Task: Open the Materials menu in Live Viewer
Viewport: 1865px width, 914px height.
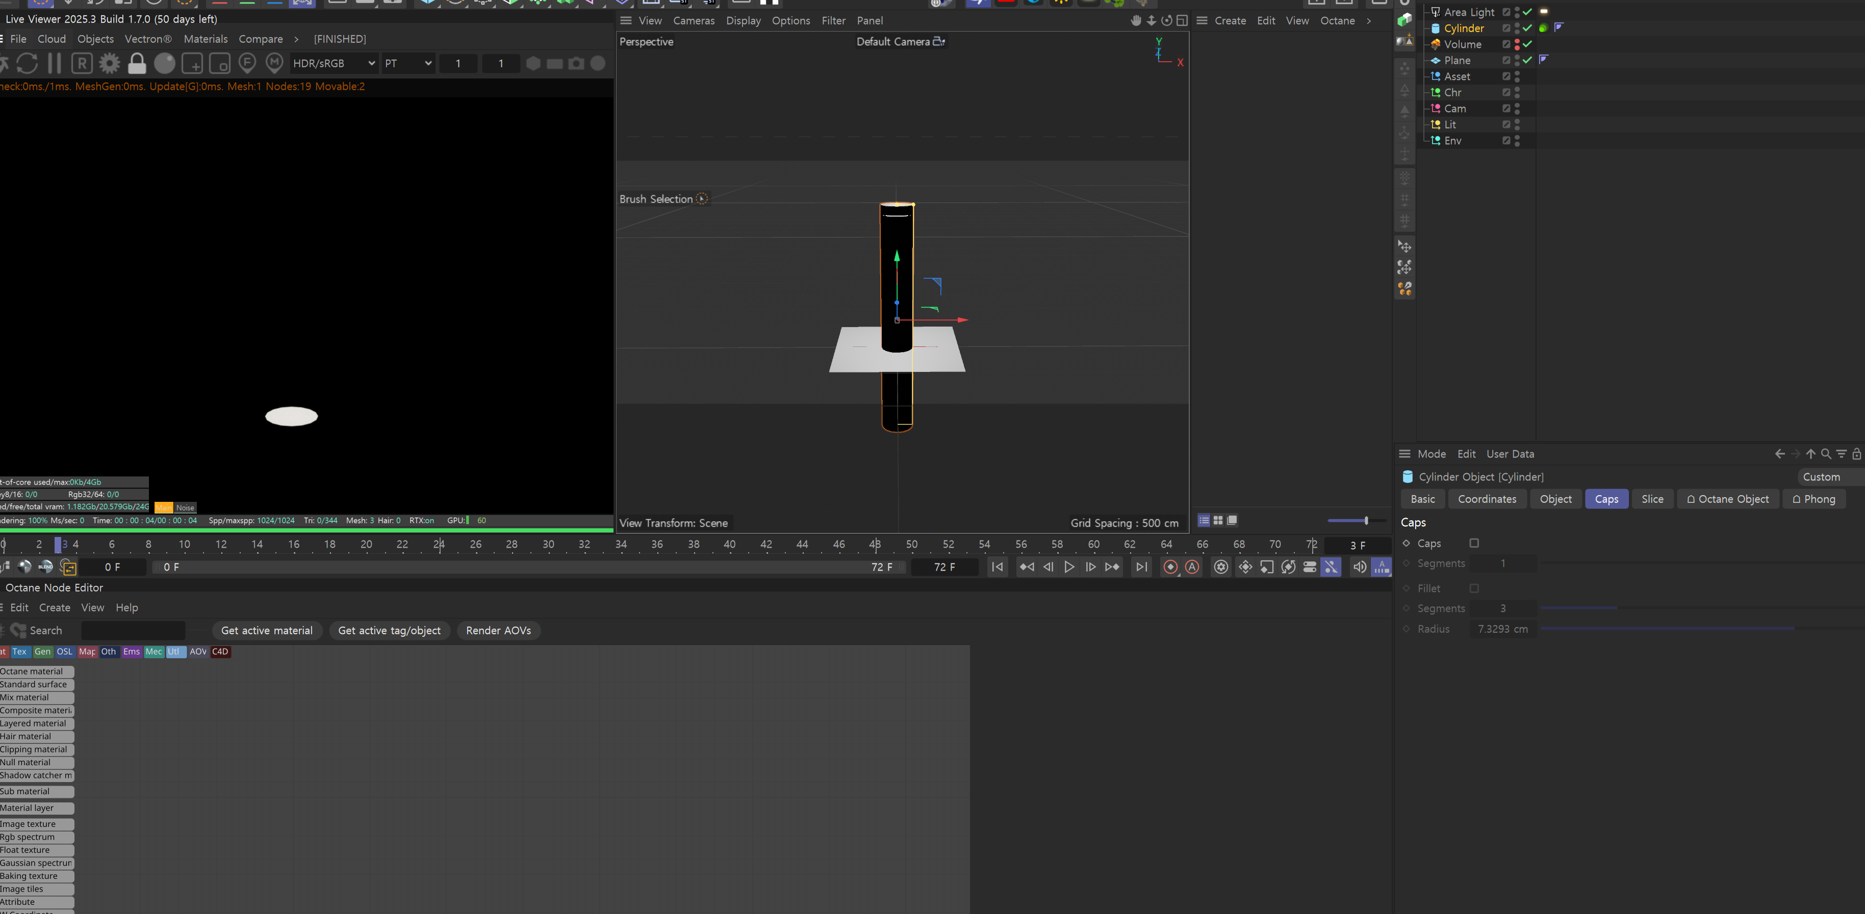Action: [206, 39]
